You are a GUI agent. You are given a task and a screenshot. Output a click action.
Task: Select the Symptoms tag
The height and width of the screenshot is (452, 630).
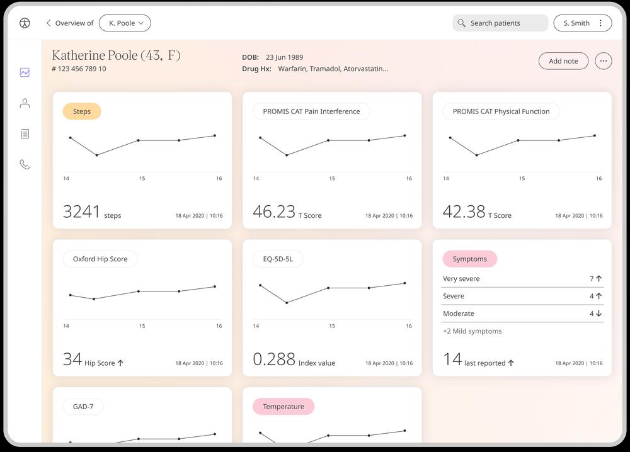point(470,259)
